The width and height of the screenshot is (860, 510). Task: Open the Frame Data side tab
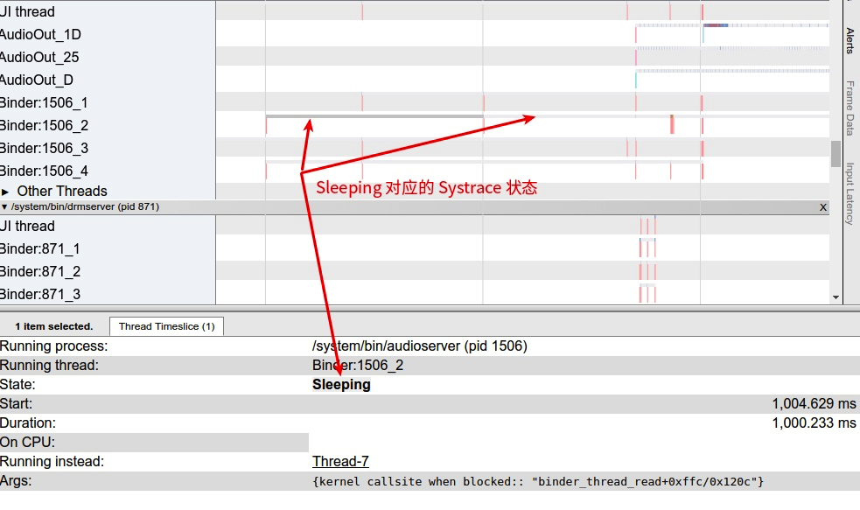[x=850, y=108]
